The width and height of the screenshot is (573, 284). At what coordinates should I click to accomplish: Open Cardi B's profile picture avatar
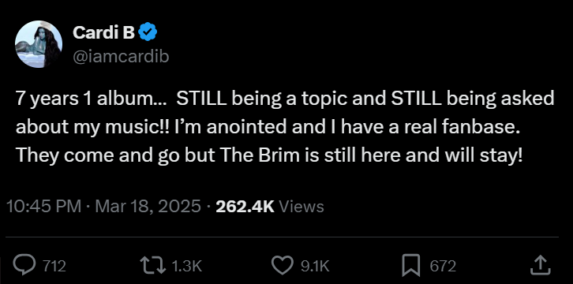tap(39, 44)
